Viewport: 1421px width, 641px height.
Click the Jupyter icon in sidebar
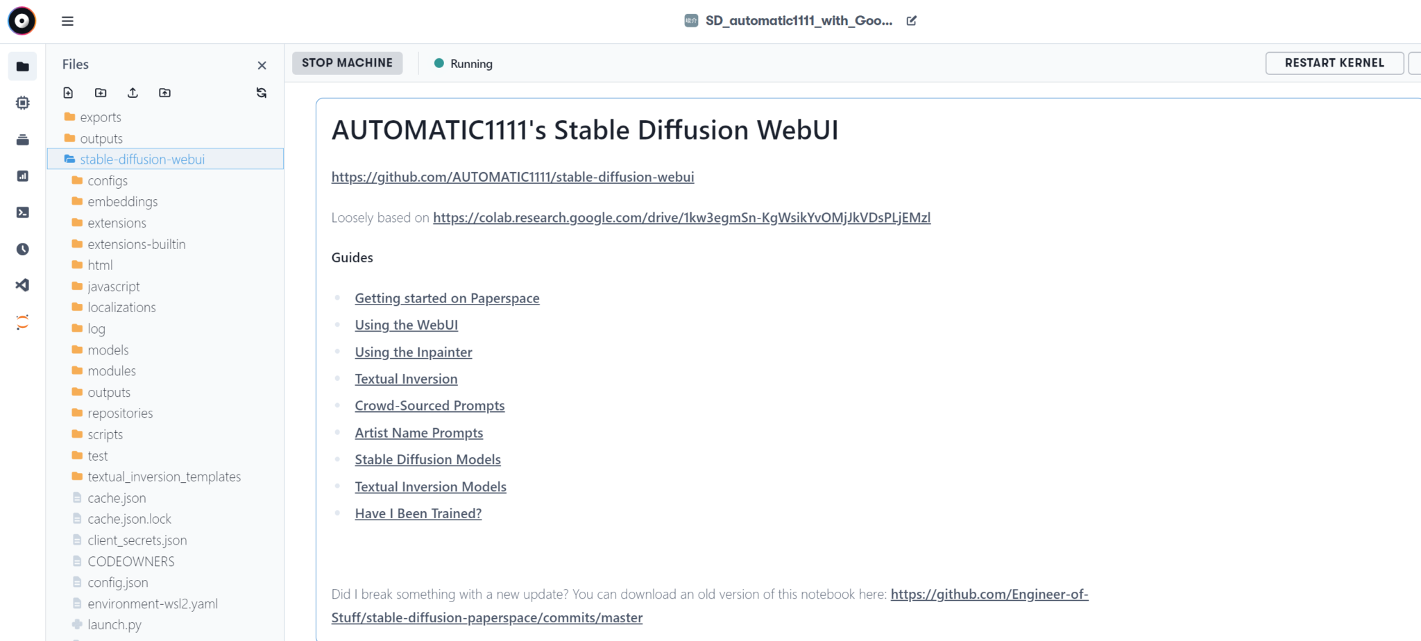pyautogui.click(x=23, y=322)
